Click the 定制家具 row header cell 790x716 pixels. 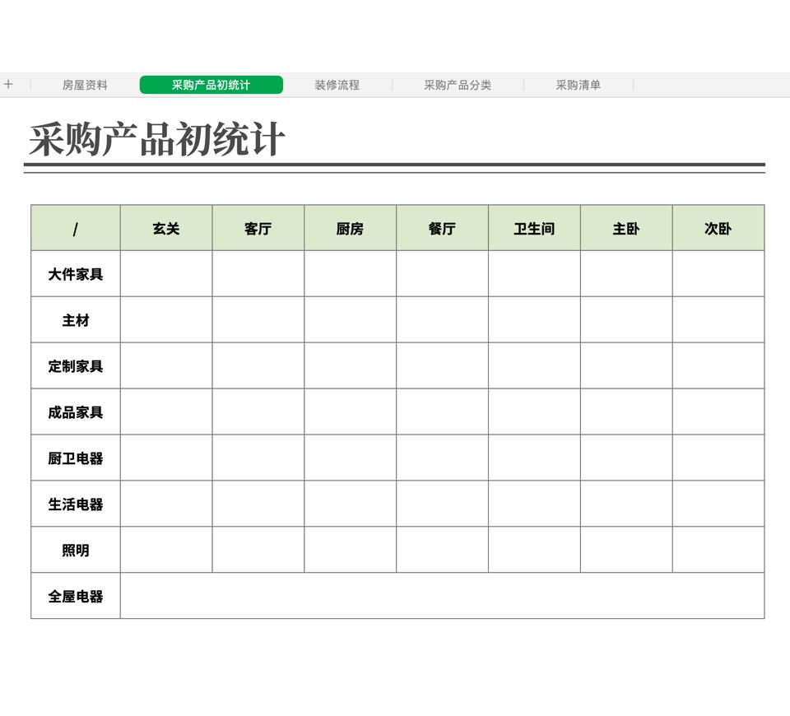(x=76, y=366)
